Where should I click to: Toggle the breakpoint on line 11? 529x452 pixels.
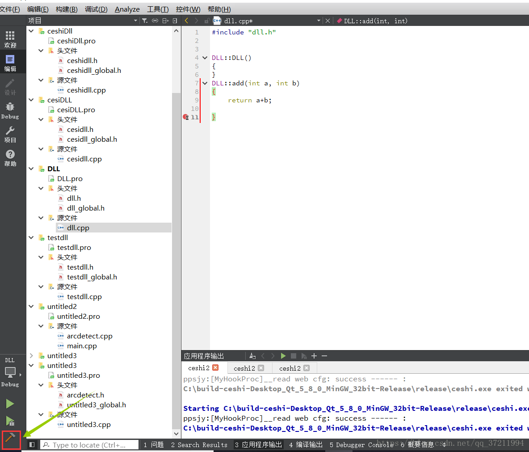(185, 117)
